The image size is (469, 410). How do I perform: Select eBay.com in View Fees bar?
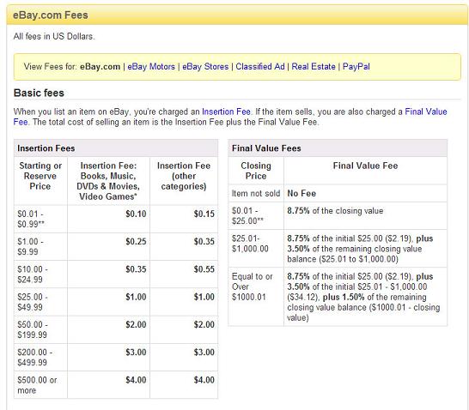click(x=100, y=66)
